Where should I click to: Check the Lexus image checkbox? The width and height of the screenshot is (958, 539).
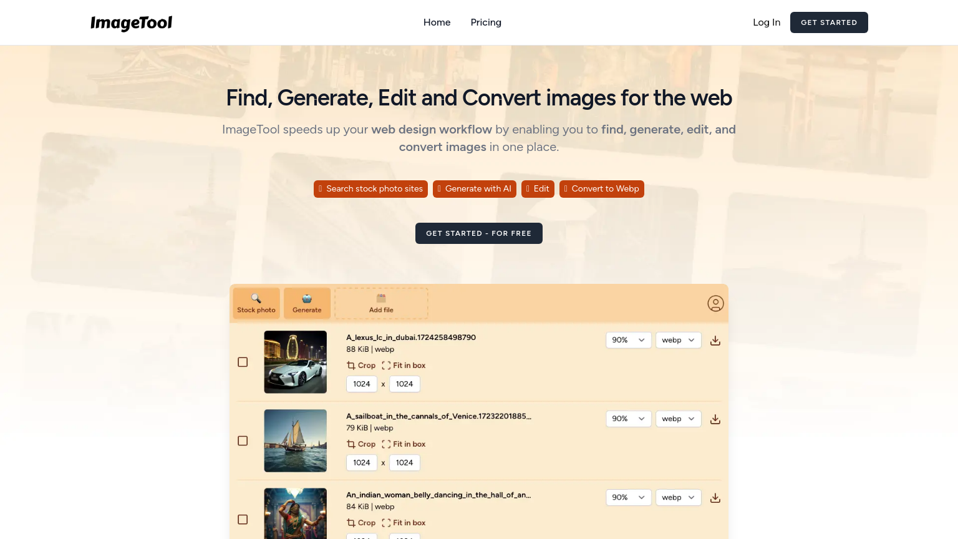(x=243, y=362)
